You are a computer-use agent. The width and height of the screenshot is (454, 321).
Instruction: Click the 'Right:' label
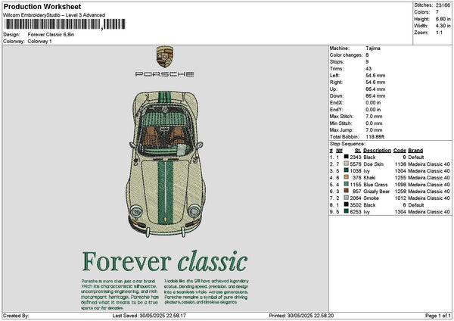pyautogui.click(x=336, y=83)
